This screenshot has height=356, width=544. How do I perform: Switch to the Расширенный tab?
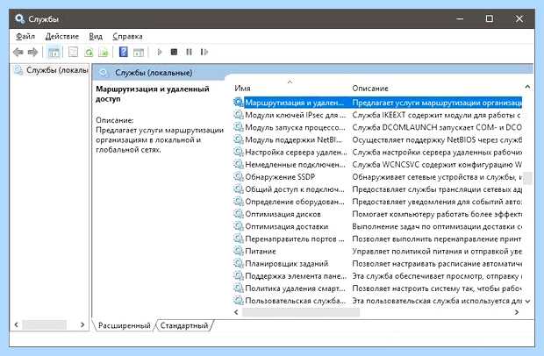coord(125,325)
